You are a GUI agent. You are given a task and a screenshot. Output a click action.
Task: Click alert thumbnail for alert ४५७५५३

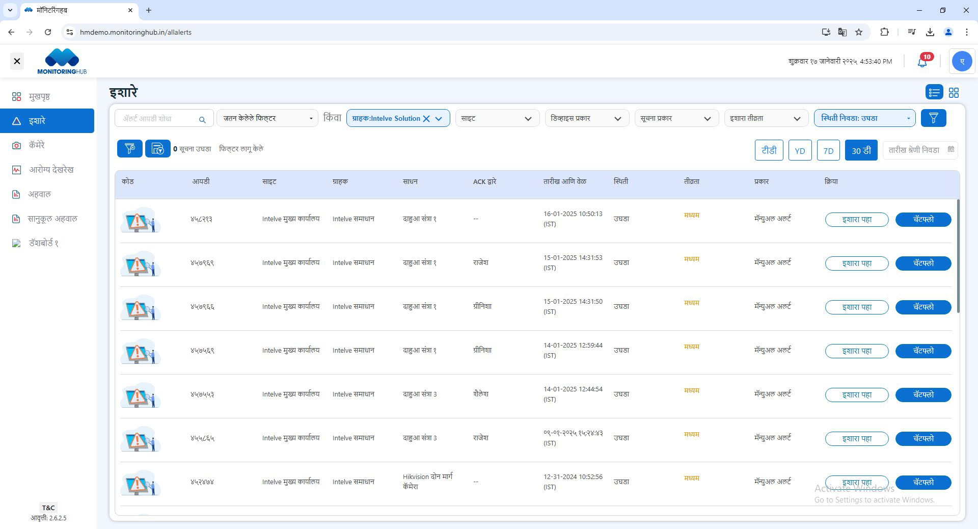[x=141, y=395]
